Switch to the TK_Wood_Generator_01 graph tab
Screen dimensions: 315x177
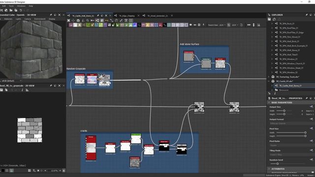pos(157,16)
